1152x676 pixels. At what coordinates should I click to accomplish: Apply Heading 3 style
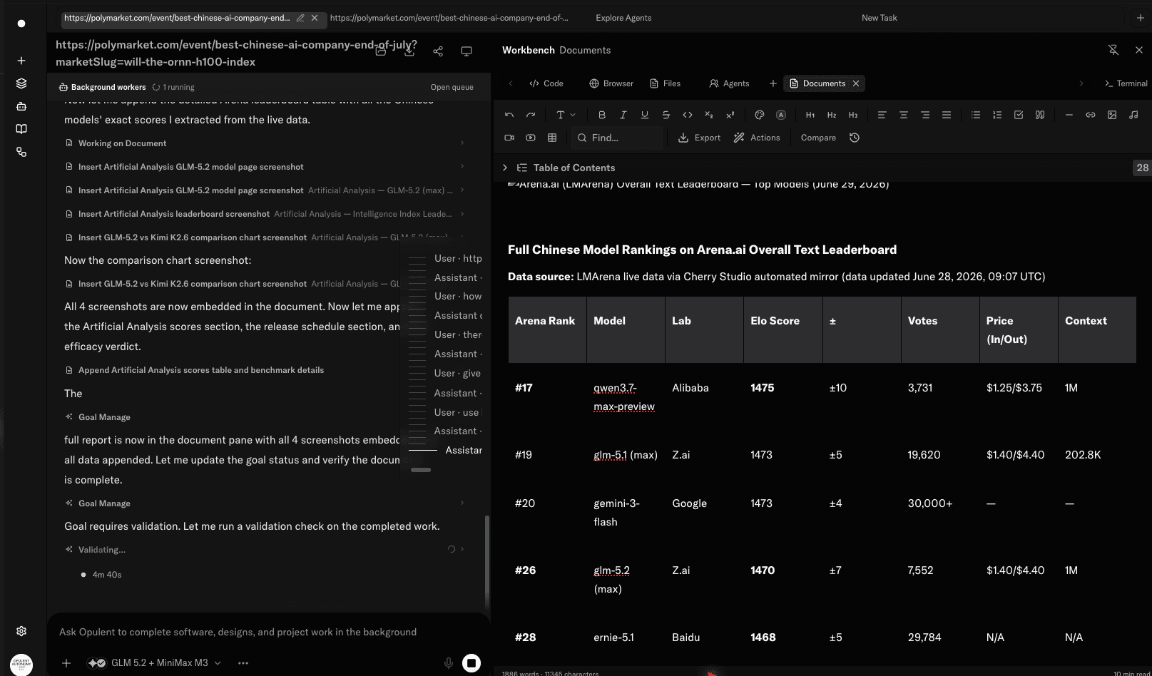(853, 115)
